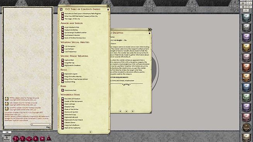
Task: Click link icon next to Crypt Warden's Plate
Action: point(62,27)
